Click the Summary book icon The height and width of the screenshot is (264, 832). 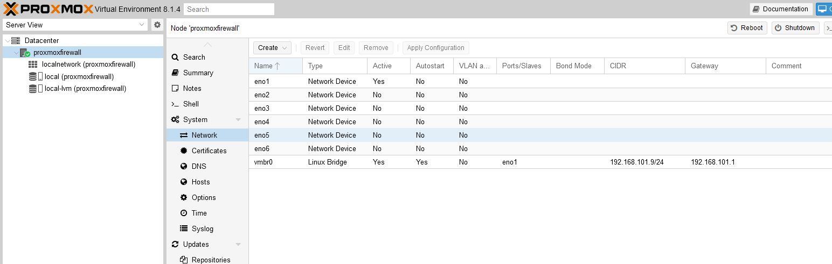[x=175, y=73]
